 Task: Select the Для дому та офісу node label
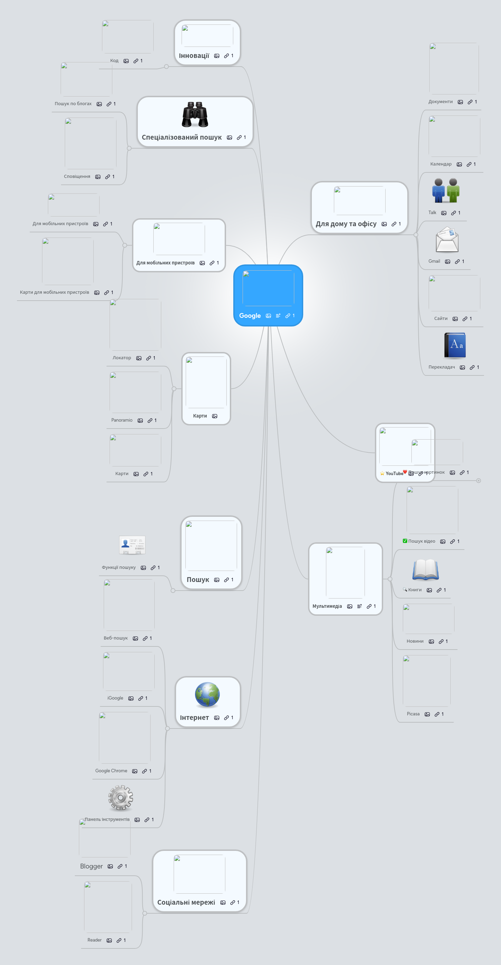346,224
